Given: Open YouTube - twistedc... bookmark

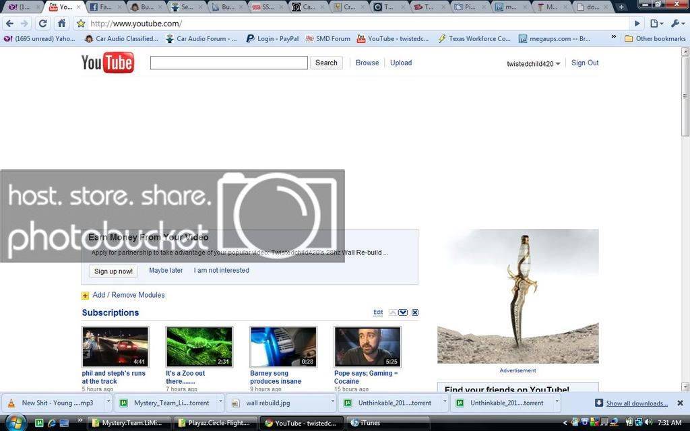Looking at the screenshot, I should (x=393, y=38).
